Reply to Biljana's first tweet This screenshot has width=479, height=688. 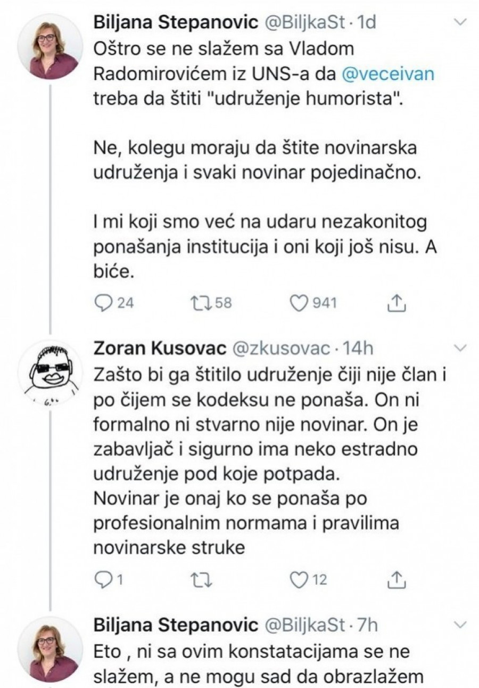pyautogui.click(x=102, y=303)
